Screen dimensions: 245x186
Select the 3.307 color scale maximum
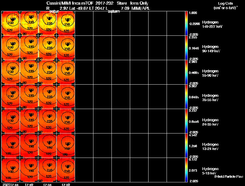point(193,86)
